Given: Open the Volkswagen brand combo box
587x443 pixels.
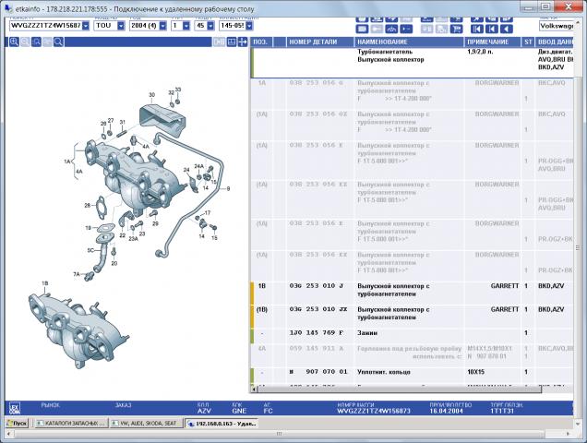Looking at the screenshot, I should (556, 26).
